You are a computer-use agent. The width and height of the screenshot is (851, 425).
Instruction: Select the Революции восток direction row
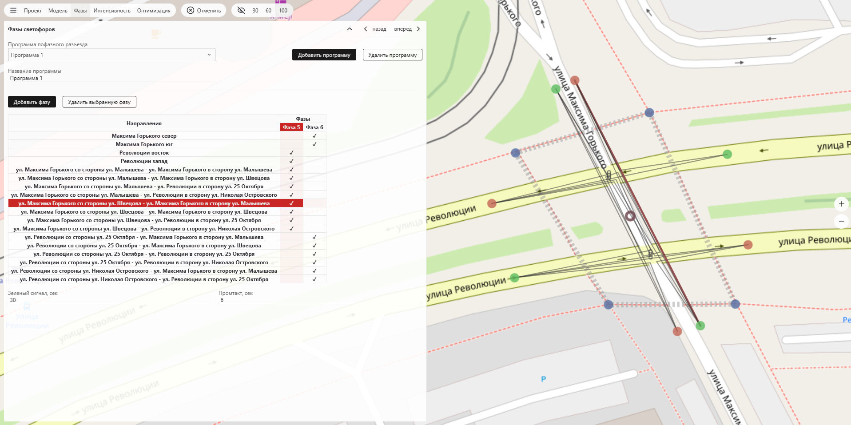tap(144, 153)
